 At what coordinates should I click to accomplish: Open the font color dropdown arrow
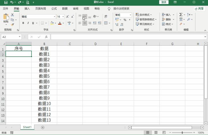[x=63, y=23]
